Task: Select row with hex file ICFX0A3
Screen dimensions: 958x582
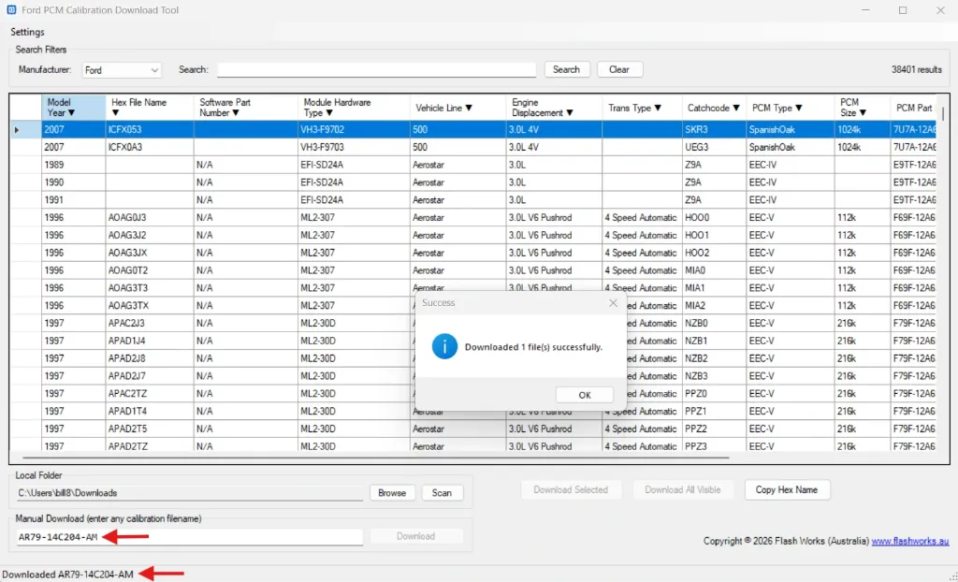Action: click(x=125, y=147)
